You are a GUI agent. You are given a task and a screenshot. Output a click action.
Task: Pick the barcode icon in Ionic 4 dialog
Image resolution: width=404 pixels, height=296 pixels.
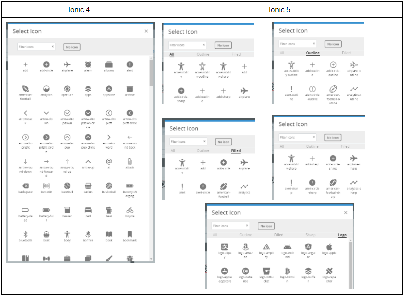tap(46, 186)
